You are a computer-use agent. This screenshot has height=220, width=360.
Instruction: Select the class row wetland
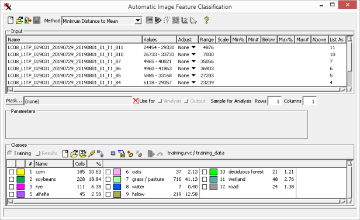click(x=248, y=179)
